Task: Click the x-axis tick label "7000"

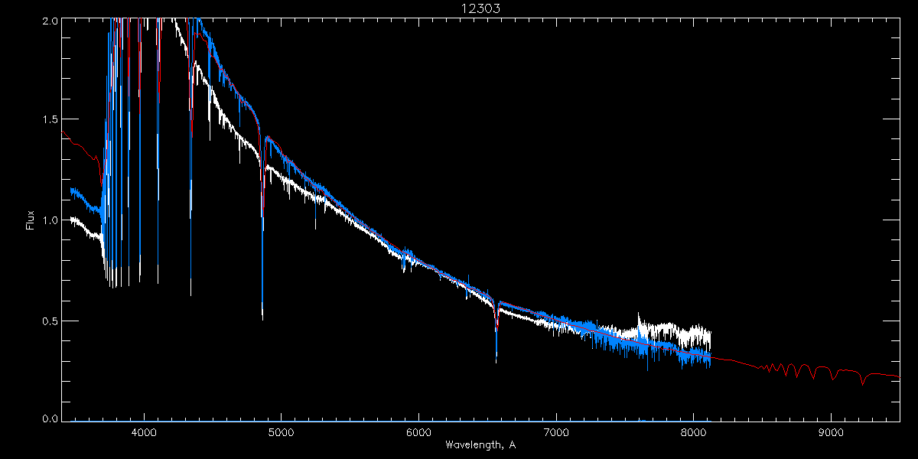Action: pos(556,433)
